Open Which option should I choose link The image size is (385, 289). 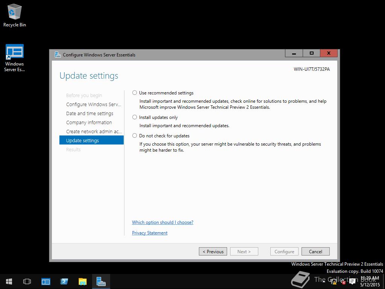162,222
